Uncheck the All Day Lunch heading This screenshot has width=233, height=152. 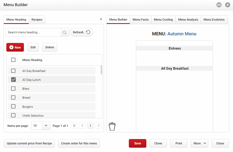pyautogui.click(x=13, y=80)
